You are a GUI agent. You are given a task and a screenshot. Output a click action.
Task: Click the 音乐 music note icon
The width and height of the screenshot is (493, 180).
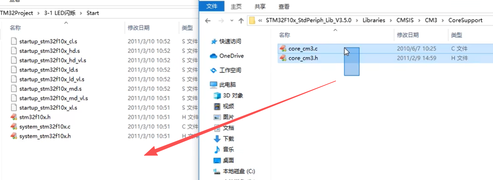217,149
